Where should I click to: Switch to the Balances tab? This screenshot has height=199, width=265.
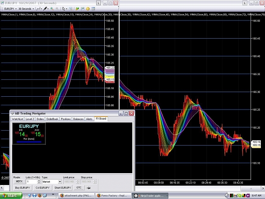coord(78,119)
